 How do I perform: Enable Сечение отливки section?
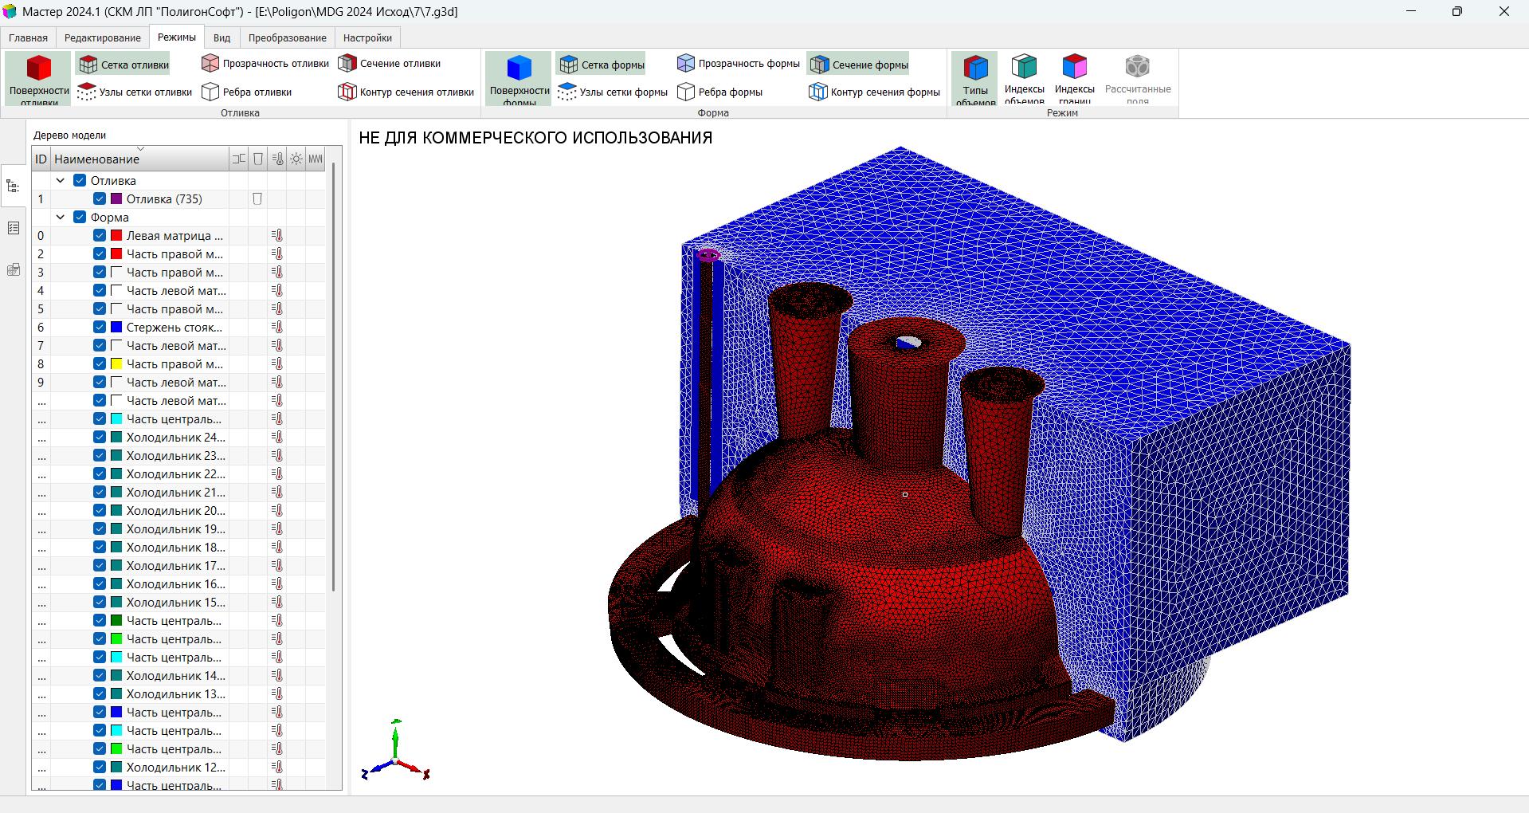(390, 63)
